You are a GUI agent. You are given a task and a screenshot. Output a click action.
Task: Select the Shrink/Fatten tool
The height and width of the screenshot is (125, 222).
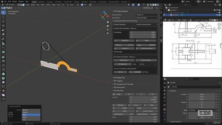tap(3, 91)
